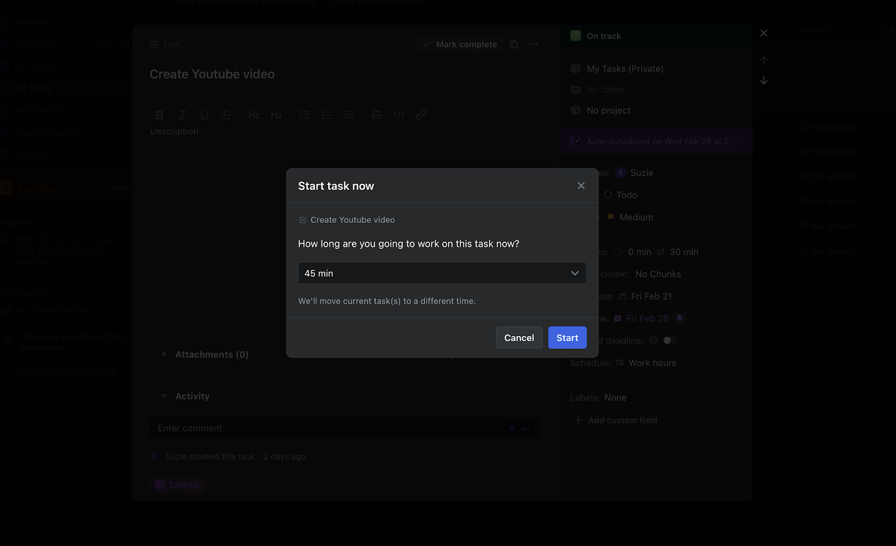Toggle the hard deadline switch
This screenshot has height=546, width=896.
point(670,340)
